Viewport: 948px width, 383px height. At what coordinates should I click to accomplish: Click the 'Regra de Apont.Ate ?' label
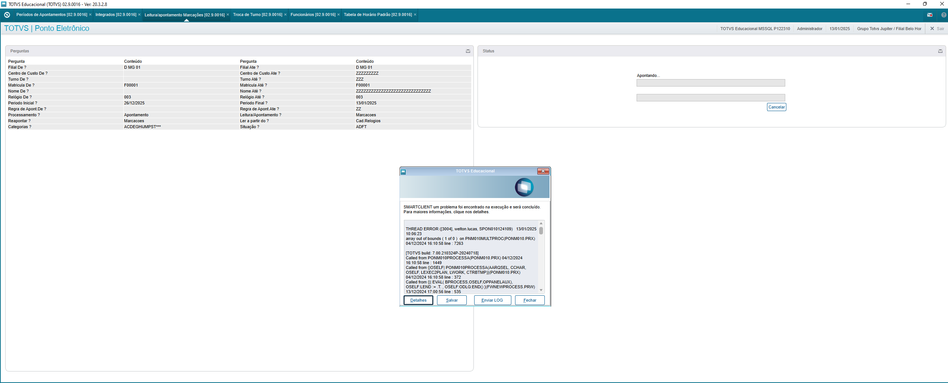pyautogui.click(x=259, y=109)
